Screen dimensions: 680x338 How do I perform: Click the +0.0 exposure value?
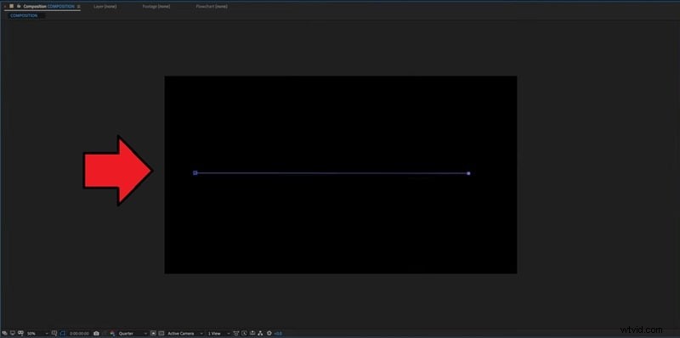click(x=278, y=333)
